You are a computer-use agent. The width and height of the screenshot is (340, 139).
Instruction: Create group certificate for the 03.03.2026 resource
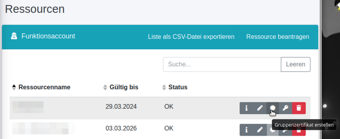click(273, 129)
